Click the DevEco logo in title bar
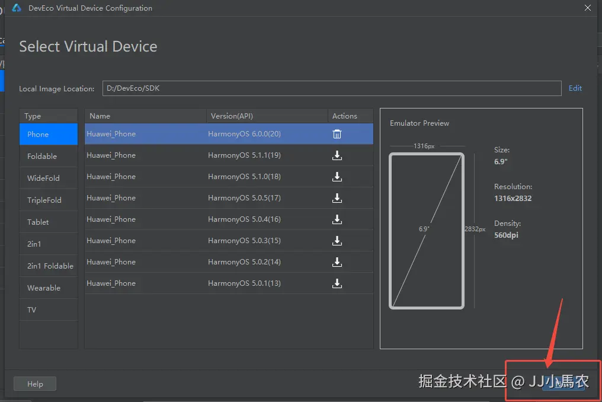 pos(17,8)
